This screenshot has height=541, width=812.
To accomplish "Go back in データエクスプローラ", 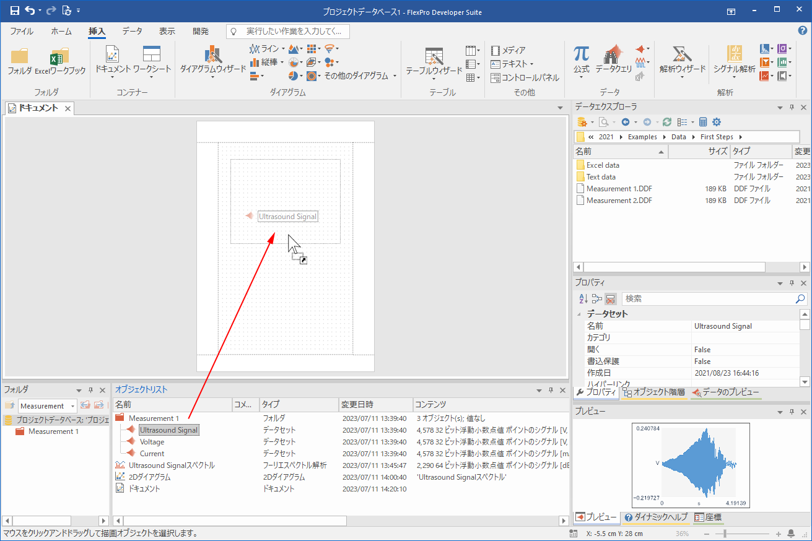I will tap(625, 122).
